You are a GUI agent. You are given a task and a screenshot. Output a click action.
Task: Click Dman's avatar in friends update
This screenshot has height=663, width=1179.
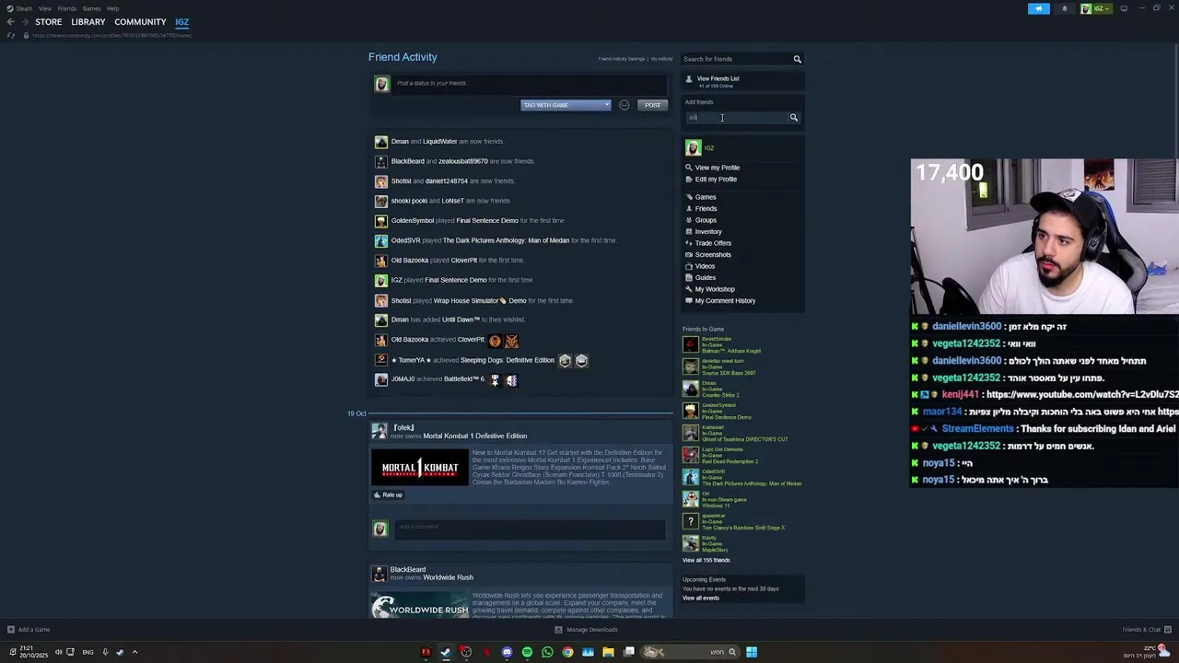(x=381, y=142)
